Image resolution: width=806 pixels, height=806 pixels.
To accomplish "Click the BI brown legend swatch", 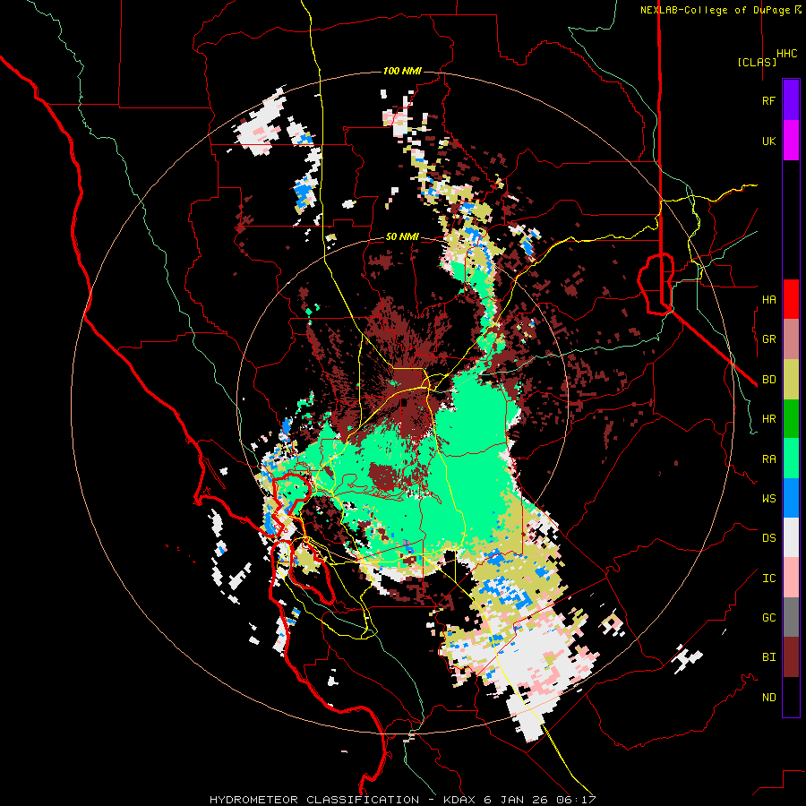I will [x=791, y=657].
